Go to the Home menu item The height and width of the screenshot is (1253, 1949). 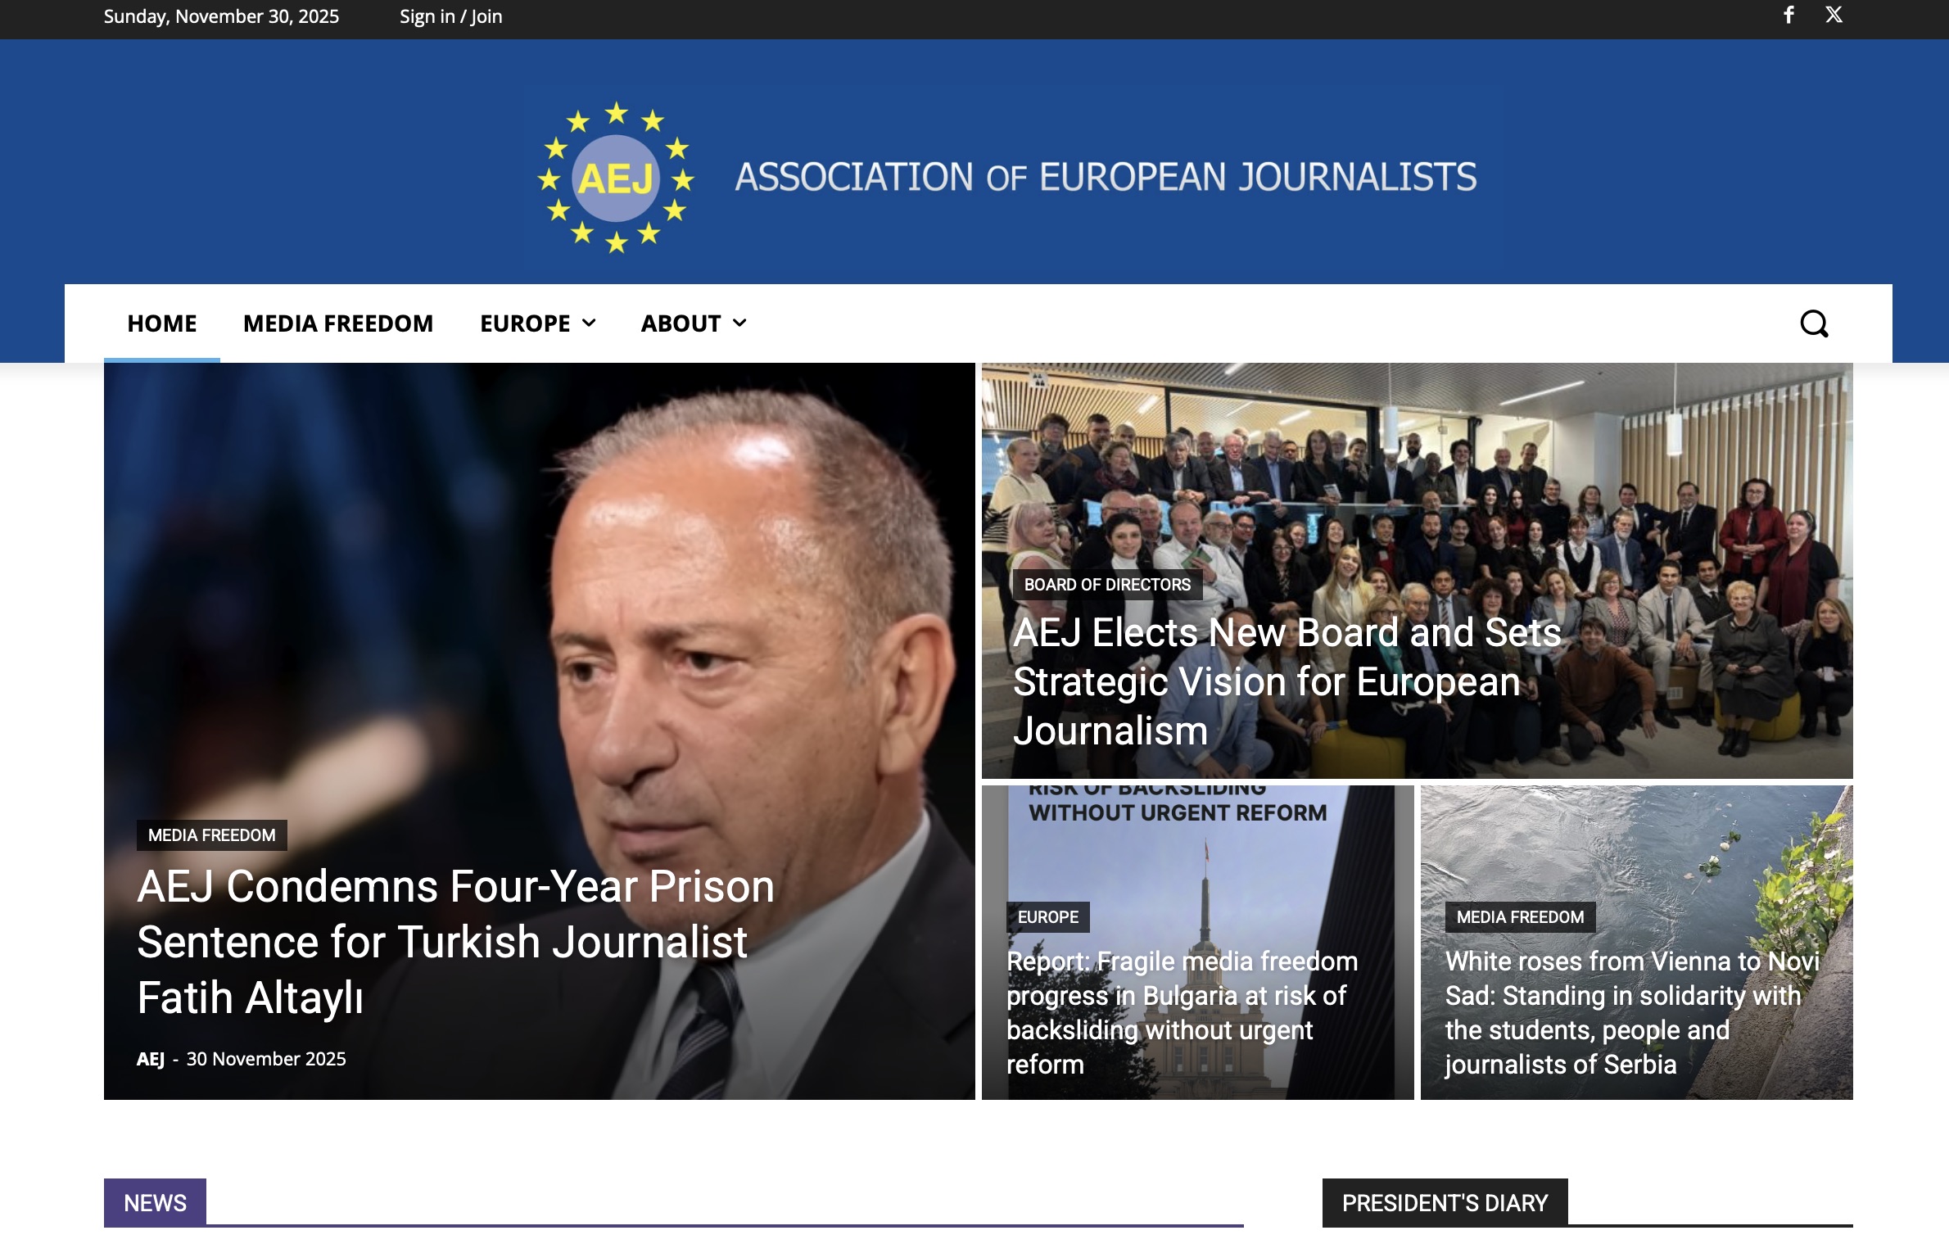162,323
